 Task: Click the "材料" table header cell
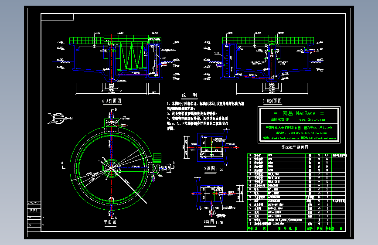coord(310,228)
